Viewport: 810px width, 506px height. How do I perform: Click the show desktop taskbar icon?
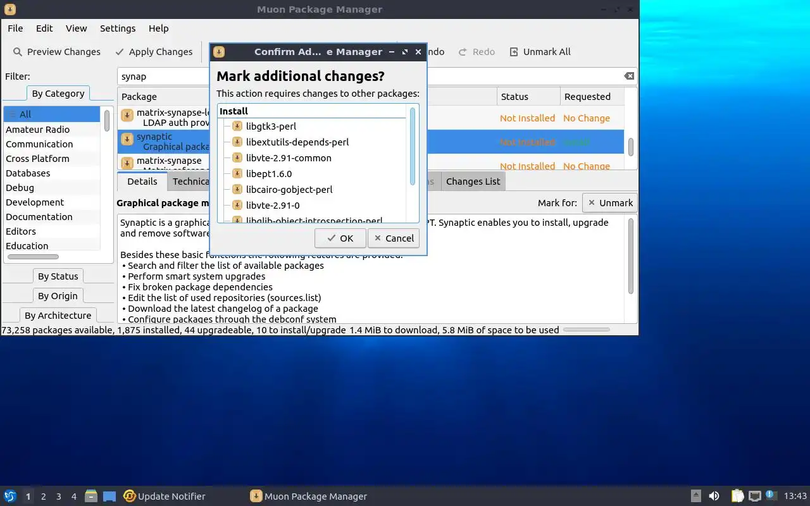click(x=109, y=497)
